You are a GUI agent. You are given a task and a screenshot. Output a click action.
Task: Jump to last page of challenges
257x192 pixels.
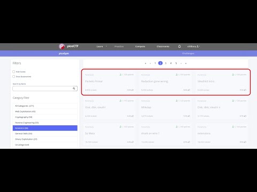186,63
